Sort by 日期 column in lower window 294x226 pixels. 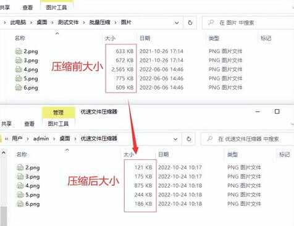[164, 154]
